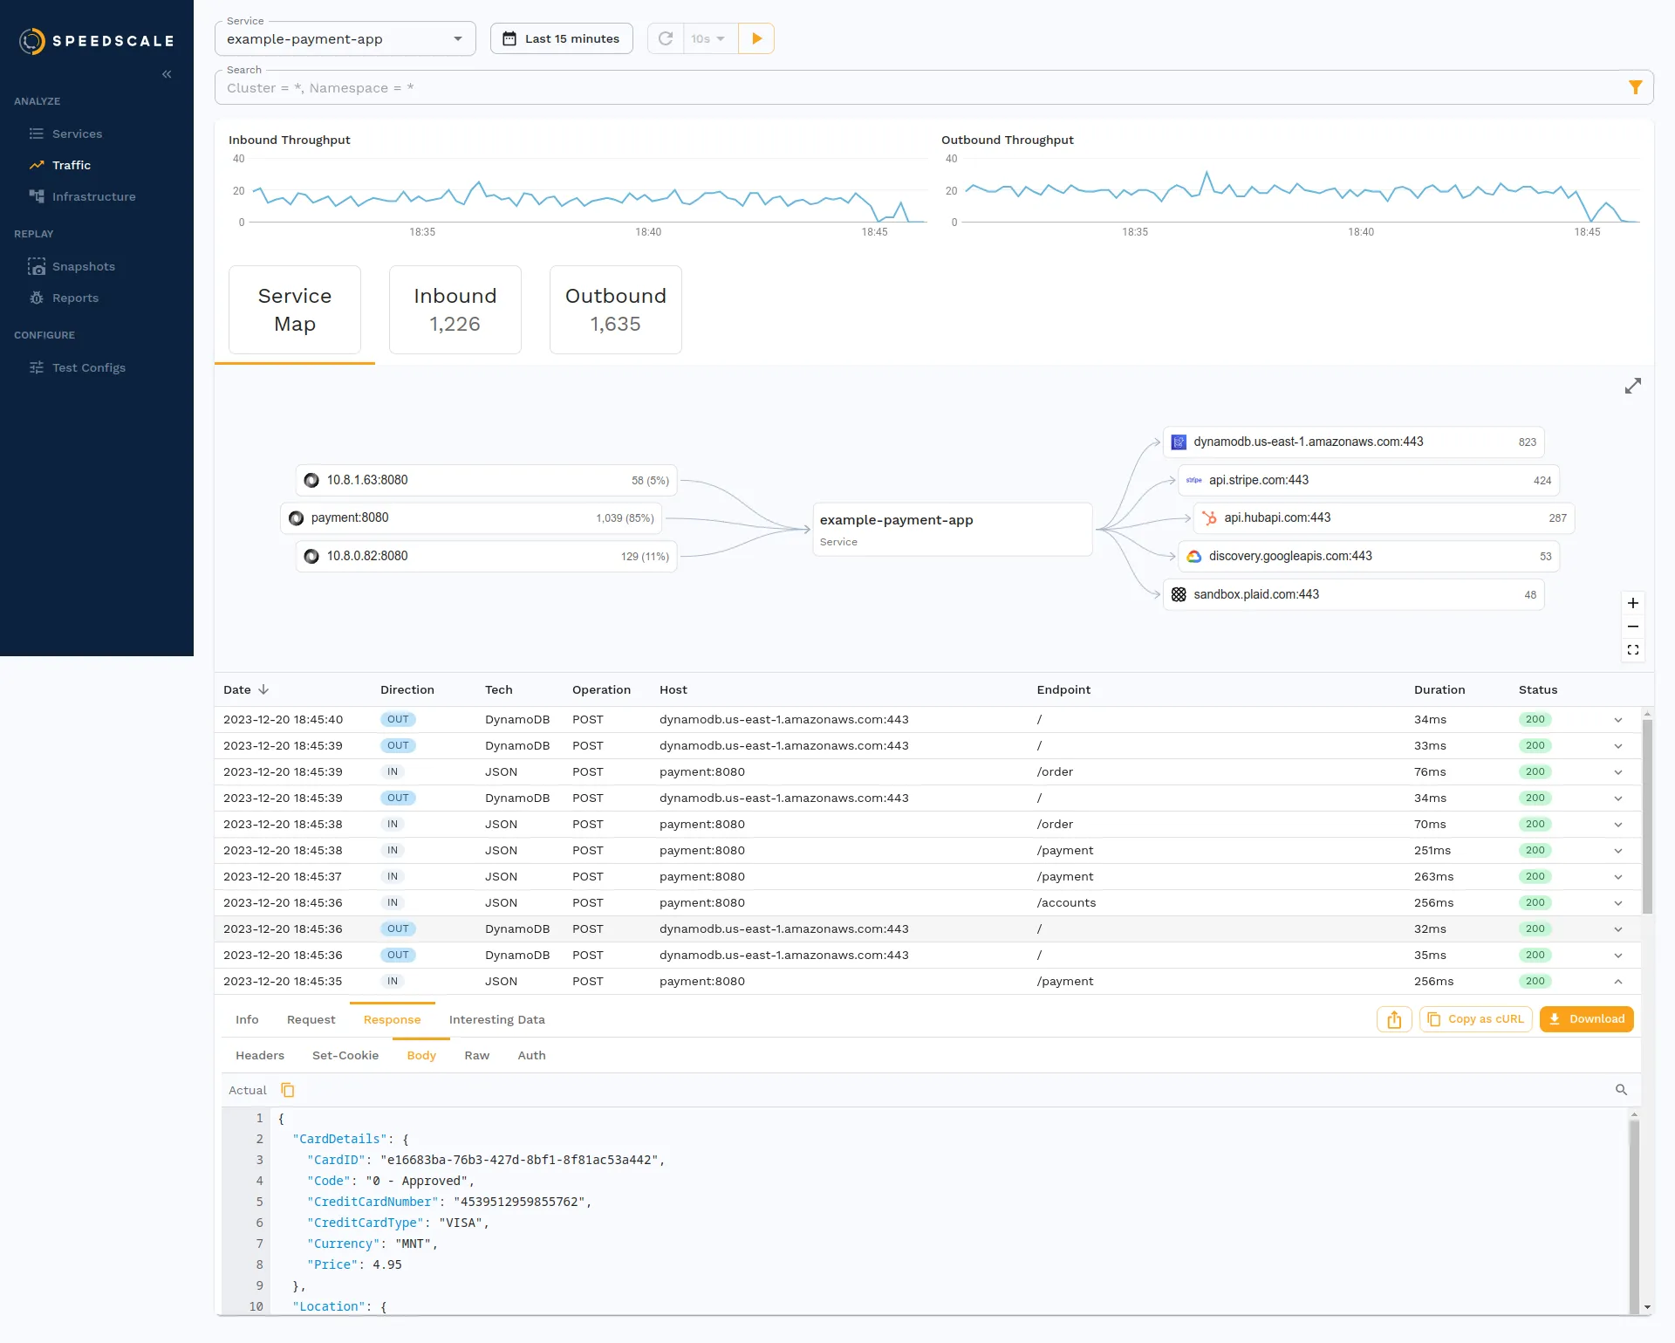Open Test Configs from the sidebar
1675x1343 pixels.
pyautogui.click(x=87, y=367)
